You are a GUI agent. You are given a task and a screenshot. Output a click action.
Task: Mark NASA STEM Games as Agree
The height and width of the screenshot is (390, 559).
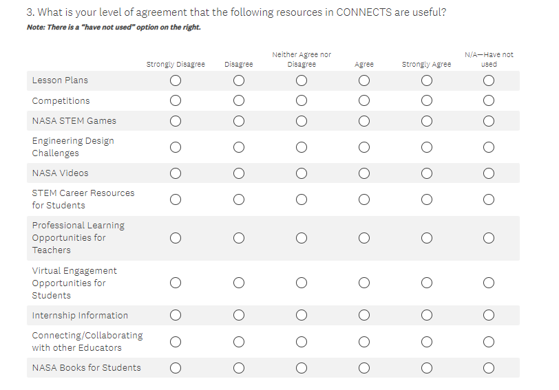pyautogui.click(x=364, y=121)
